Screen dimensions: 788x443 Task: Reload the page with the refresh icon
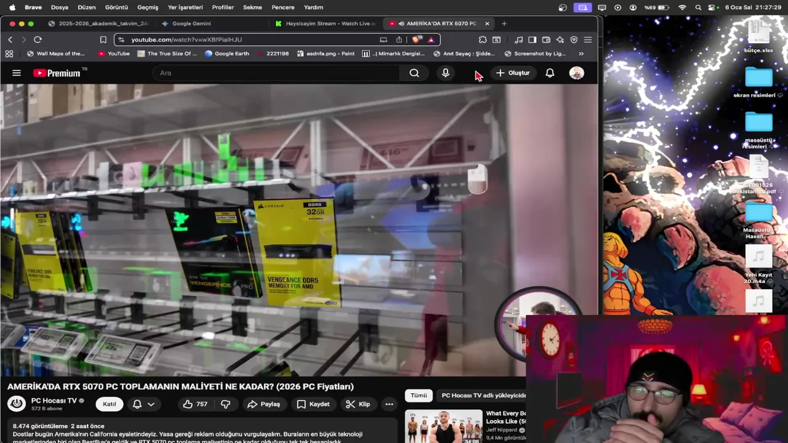[38, 39]
